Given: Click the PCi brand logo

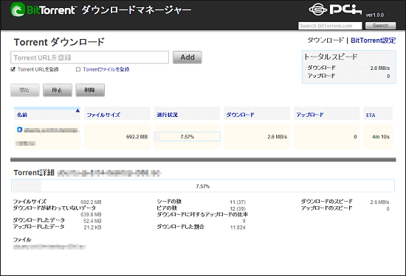Looking at the screenshot, I should [335, 10].
